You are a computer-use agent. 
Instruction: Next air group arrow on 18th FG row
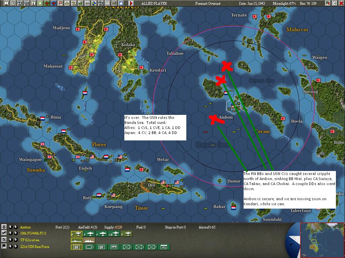point(16,233)
